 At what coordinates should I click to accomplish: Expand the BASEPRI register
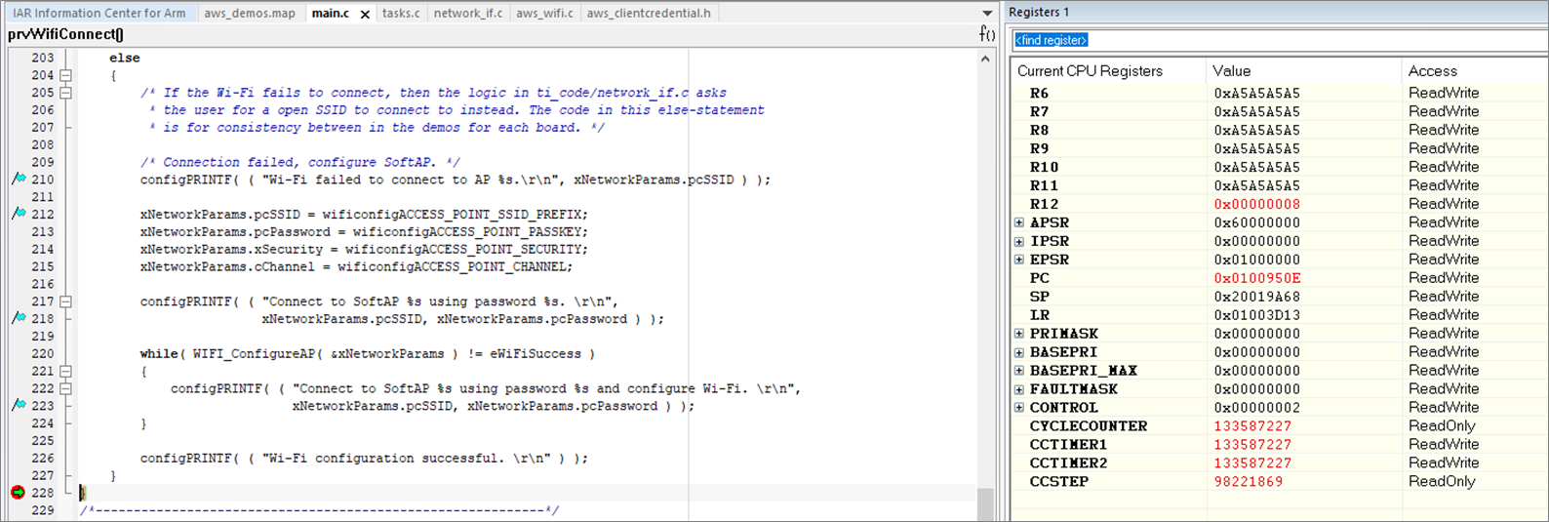pos(1019,352)
